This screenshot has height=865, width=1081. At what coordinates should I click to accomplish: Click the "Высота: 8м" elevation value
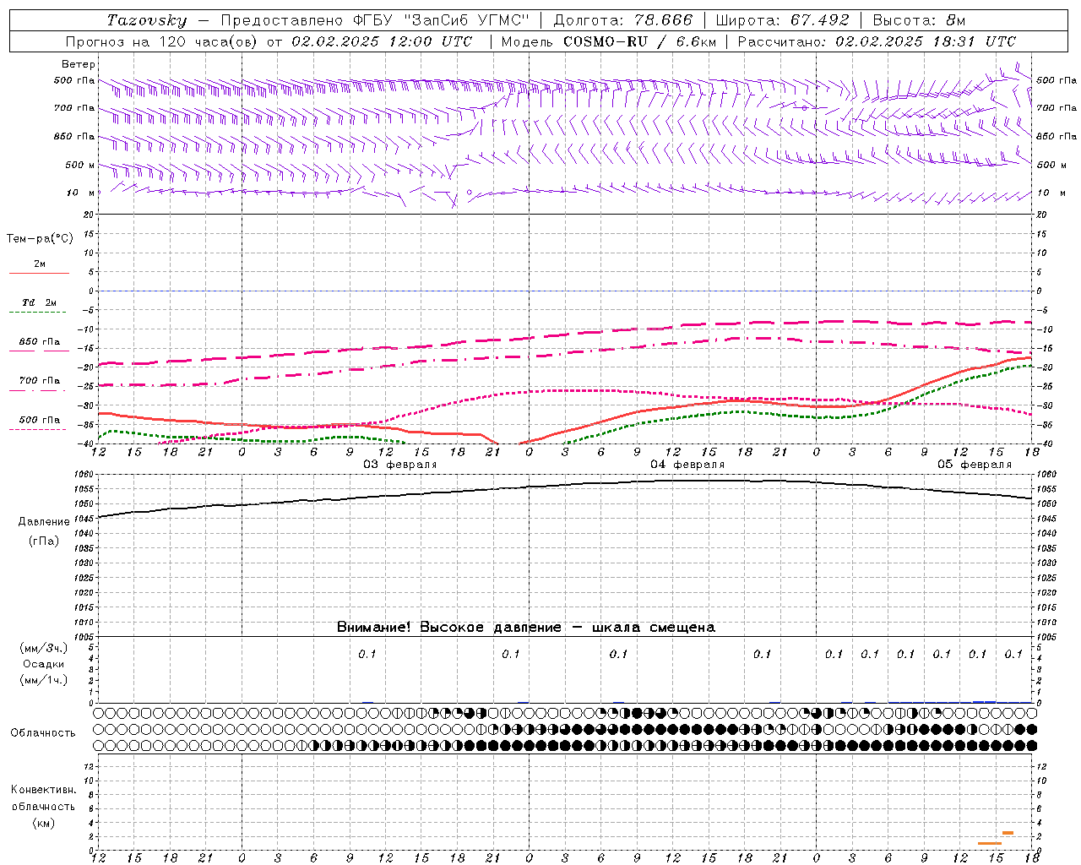919,20
